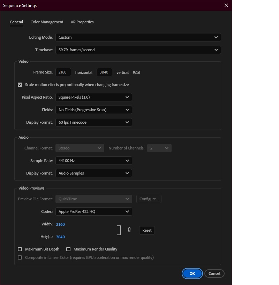Confirm settings with the OK button
The height and width of the screenshot is (285, 279).
coord(192,274)
